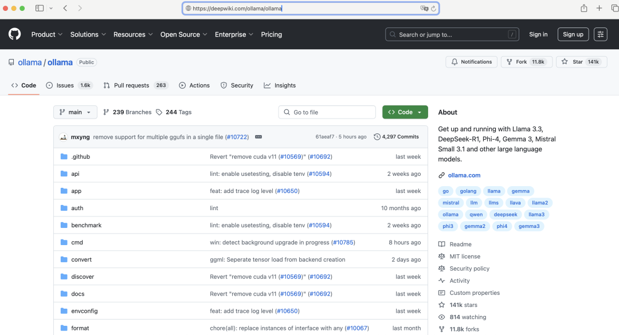Reload the page with refresh icon
This screenshot has height=335, width=619.
coord(433,8)
